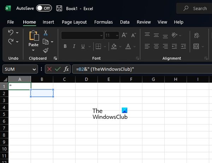Open the font size dropdown
The image size is (212, 163).
(117, 35)
